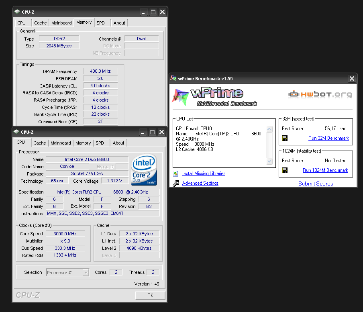The image size is (363, 312).
Task: Click the 56,171 sec best score text
Action: (x=335, y=128)
